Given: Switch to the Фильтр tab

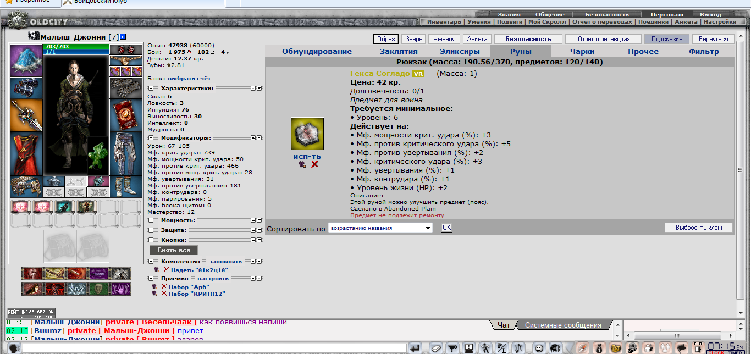Looking at the screenshot, I should (704, 51).
